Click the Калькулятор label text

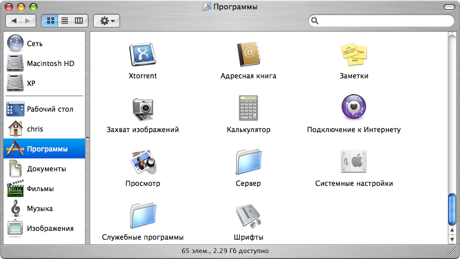pos(248,130)
